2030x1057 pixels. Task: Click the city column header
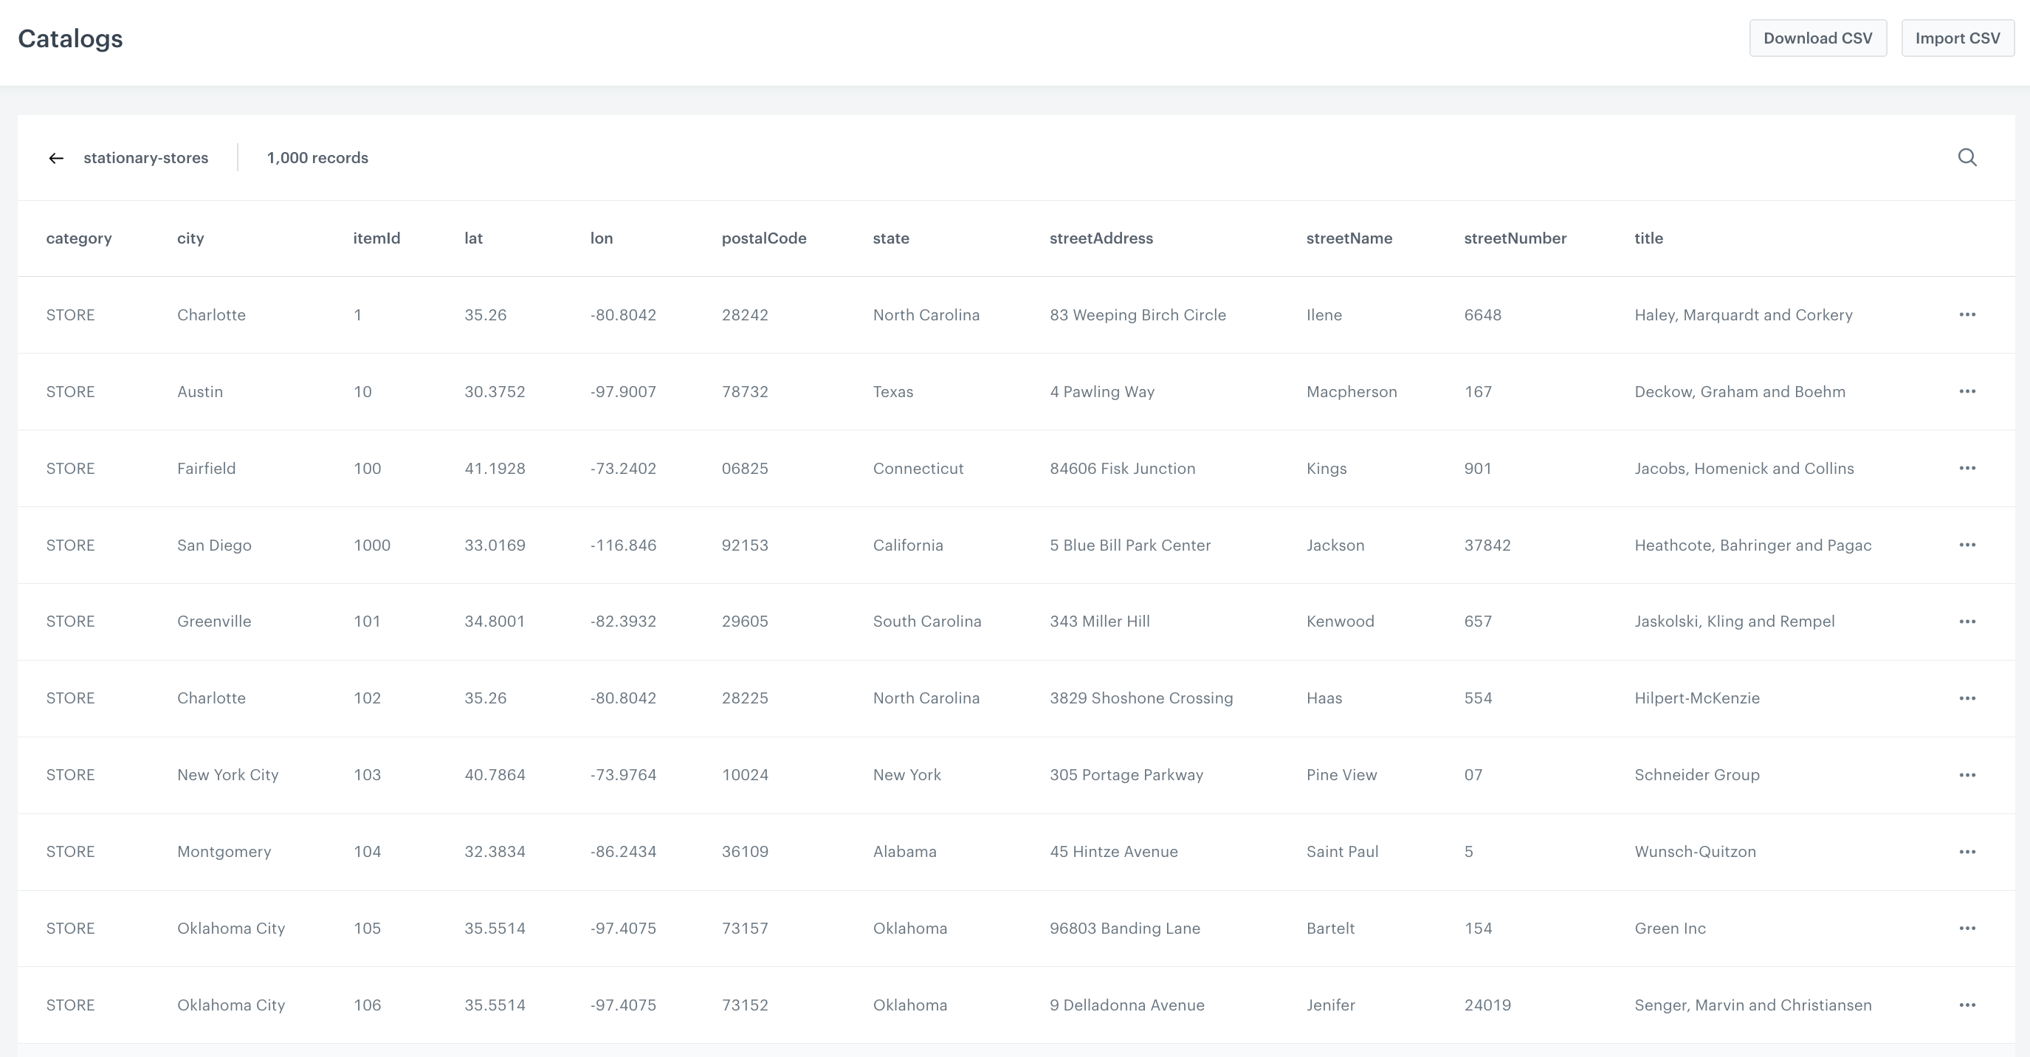click(x=190, y=238)
